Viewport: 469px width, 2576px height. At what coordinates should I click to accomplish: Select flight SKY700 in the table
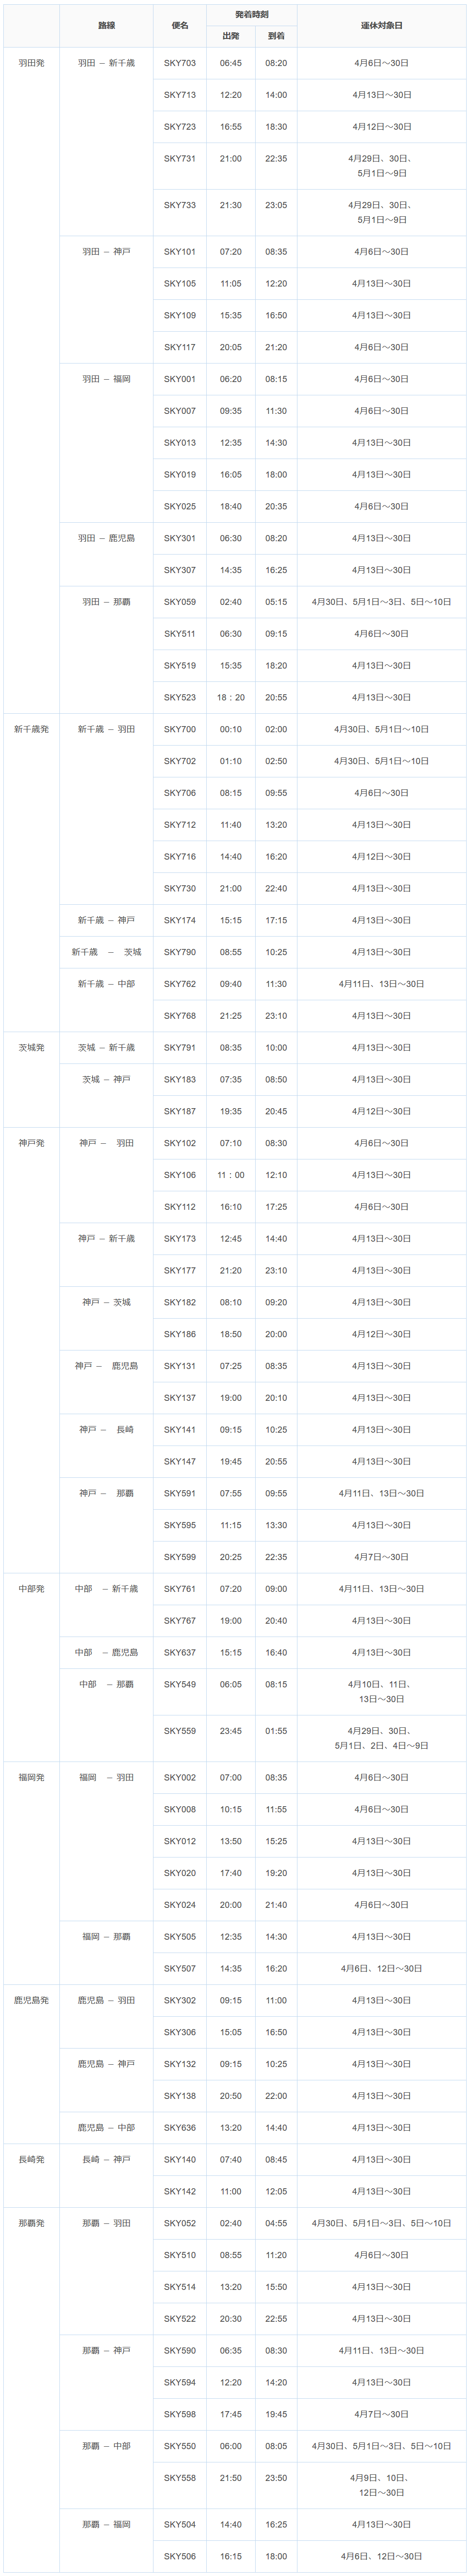(x=180, y=729)
